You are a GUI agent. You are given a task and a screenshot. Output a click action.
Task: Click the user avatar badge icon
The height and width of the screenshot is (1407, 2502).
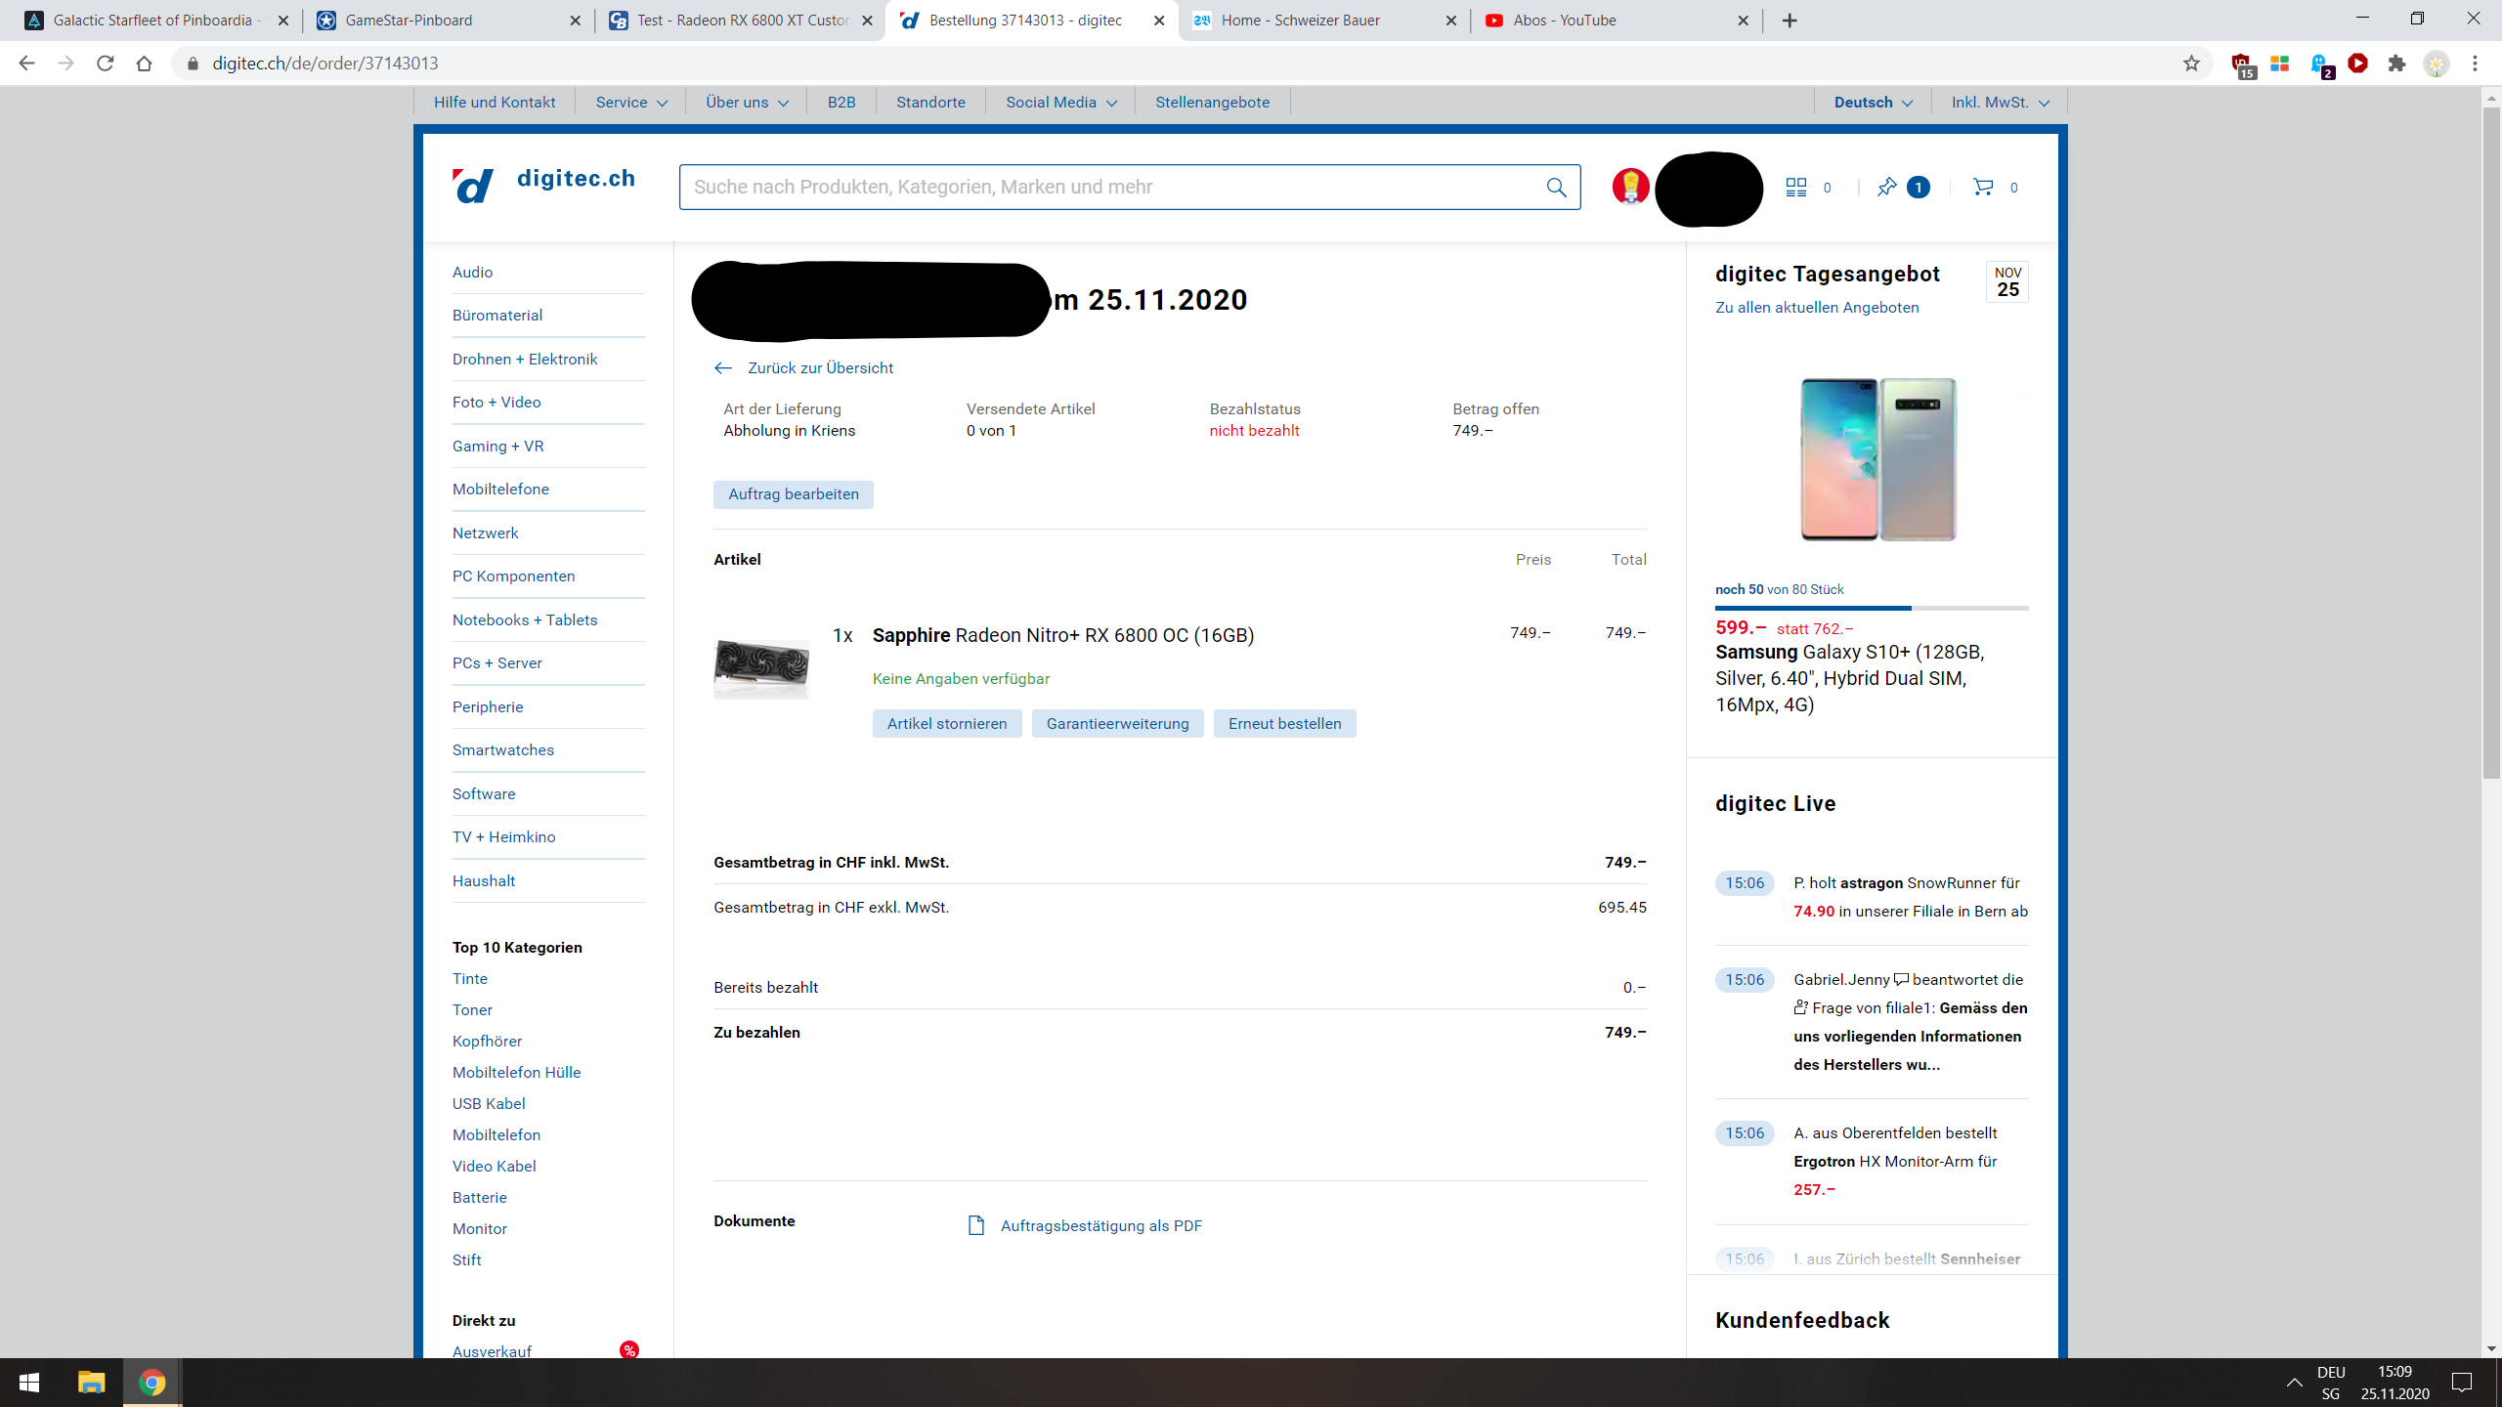pos(1630,187)
